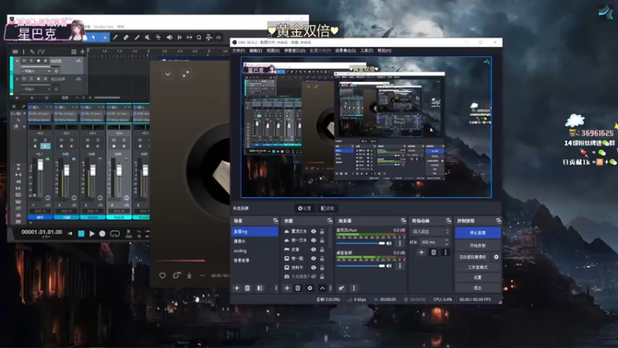The image size is (618, 348).
Task: Toggle the lock on the fourth OBS source
Action: [x=322, y=258]
